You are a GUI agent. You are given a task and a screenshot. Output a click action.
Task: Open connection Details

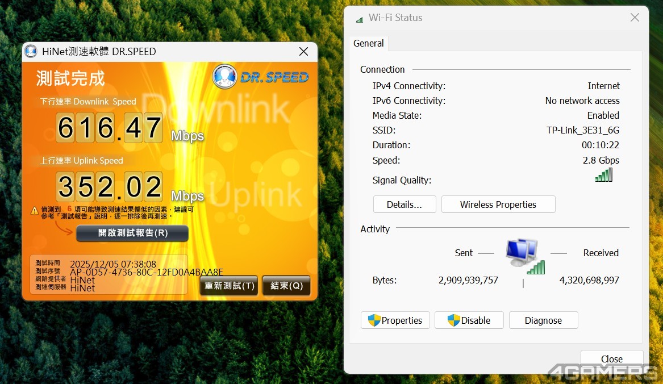point(405,204)
